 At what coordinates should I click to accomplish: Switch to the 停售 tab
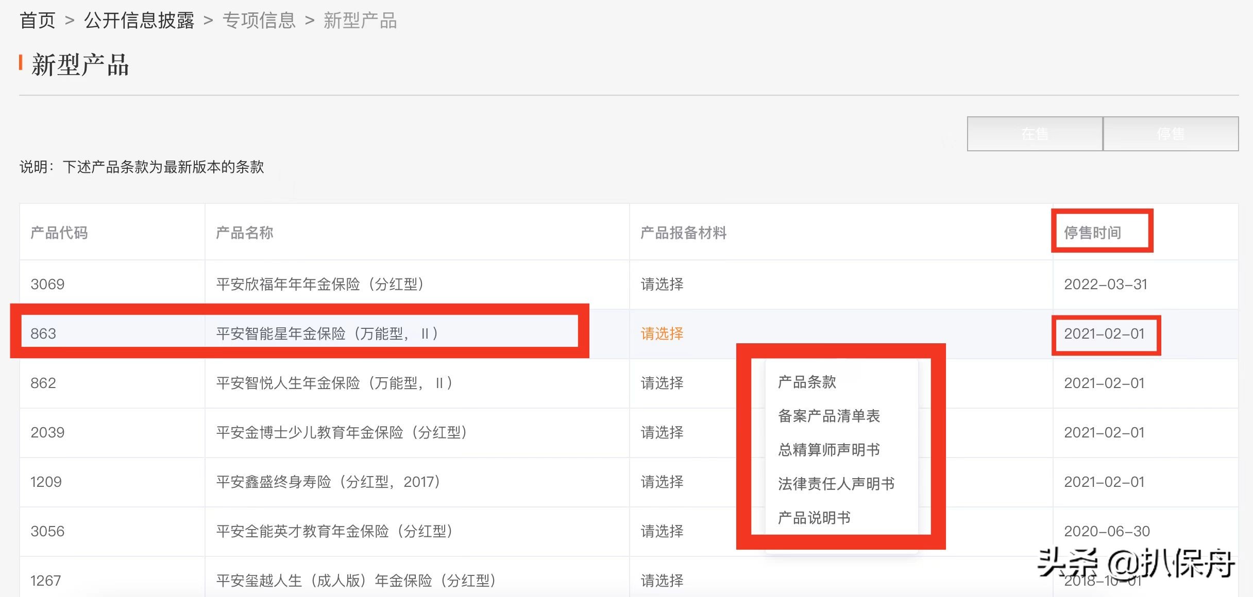coord(1171,134)
